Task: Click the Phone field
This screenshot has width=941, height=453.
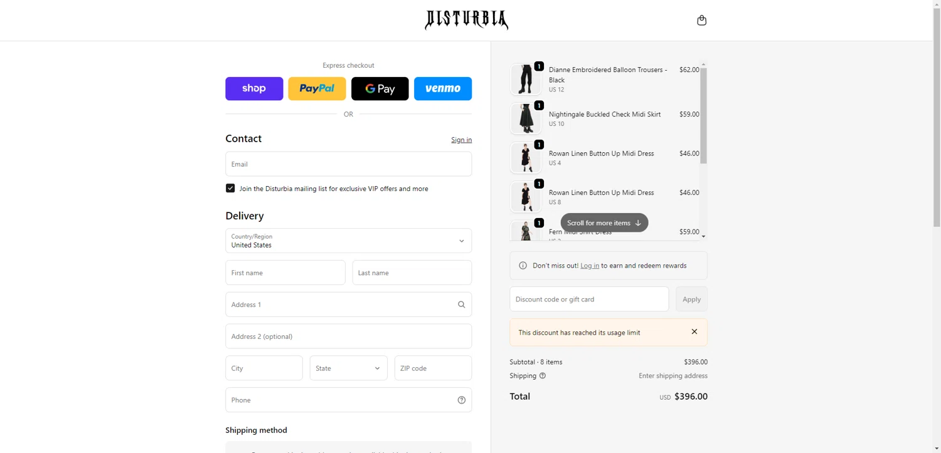Action: 348,400
